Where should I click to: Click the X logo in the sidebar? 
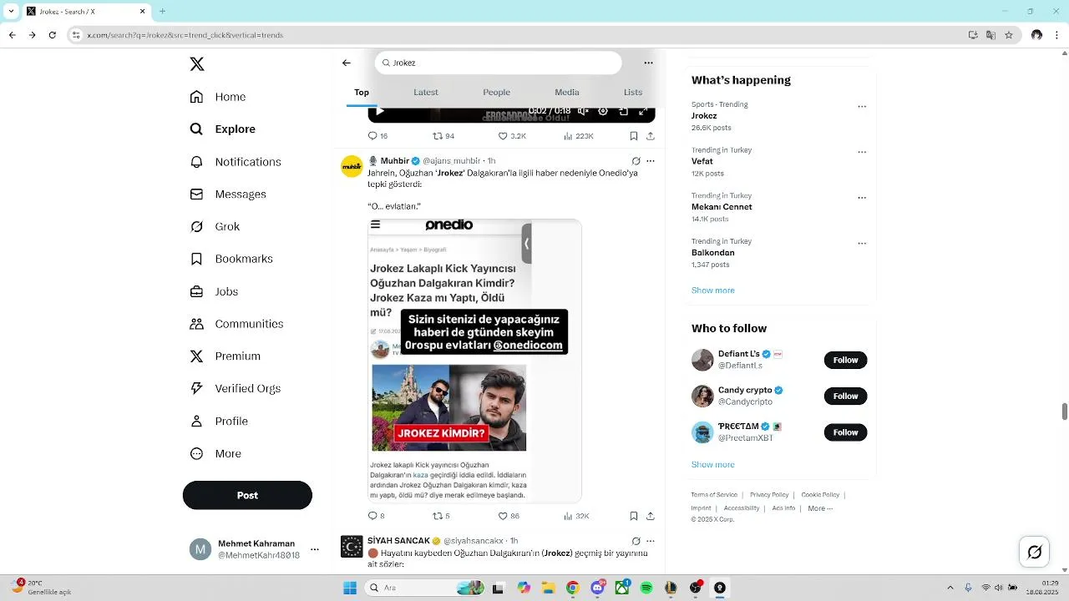[x=197, y=64]
